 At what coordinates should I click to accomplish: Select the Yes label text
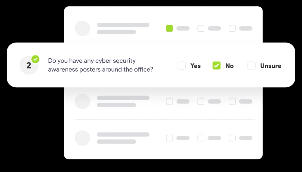195,66
